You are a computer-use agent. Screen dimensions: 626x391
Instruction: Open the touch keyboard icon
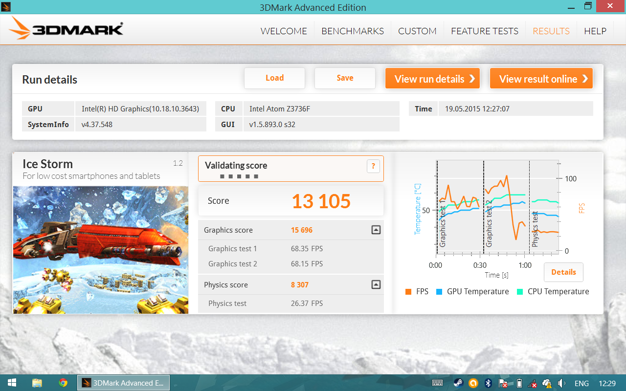[x=438, y=383]
